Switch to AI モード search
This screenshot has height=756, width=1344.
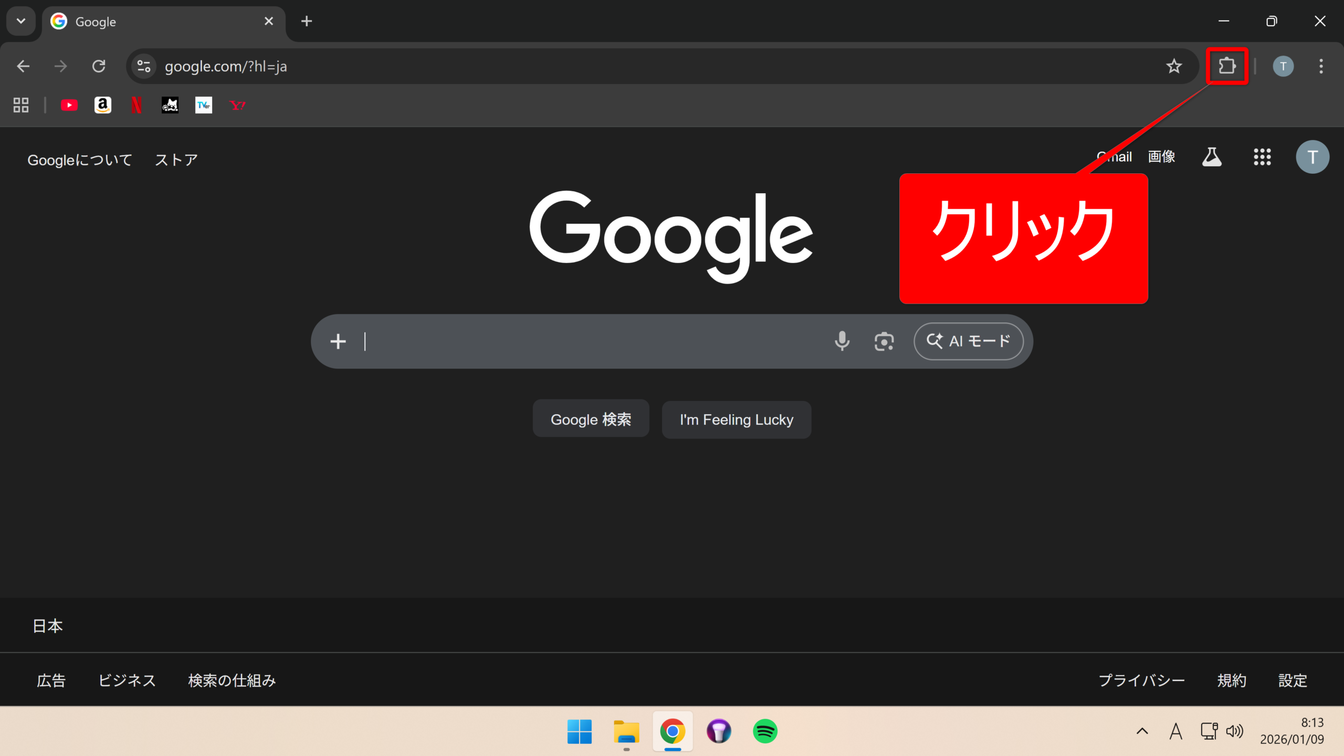click(x=969, y=341)
